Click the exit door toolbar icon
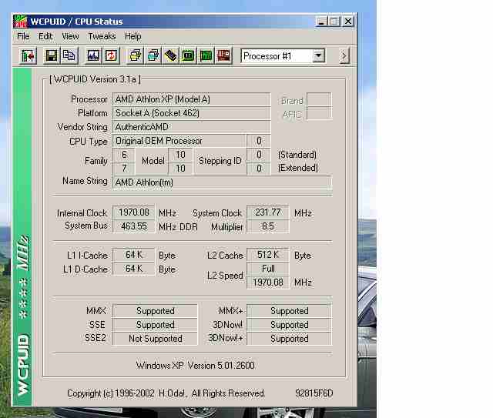Screen dimensions: 493x418 [29, 55]
